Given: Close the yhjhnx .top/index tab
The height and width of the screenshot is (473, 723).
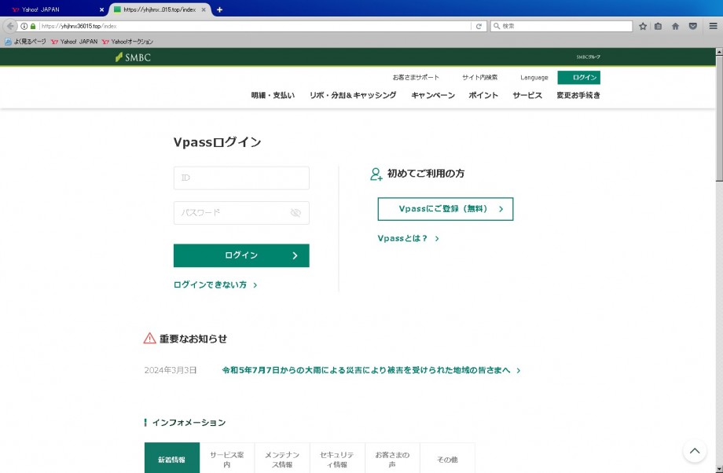Looking at the screenshot, I should pos(204,9).
